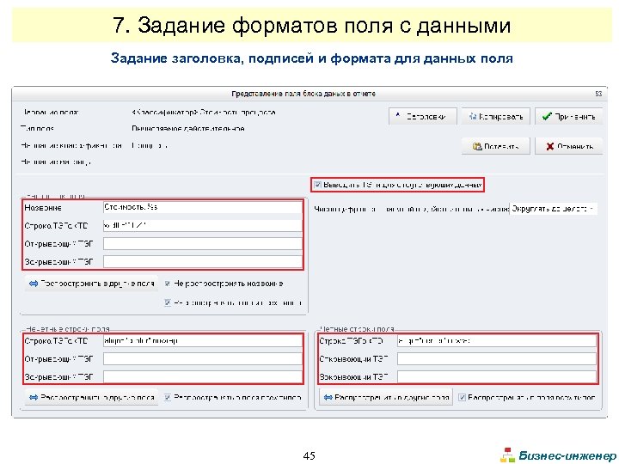
Task: Click even rows Строка ТЭГа <TD field
Action: [497, 340]
